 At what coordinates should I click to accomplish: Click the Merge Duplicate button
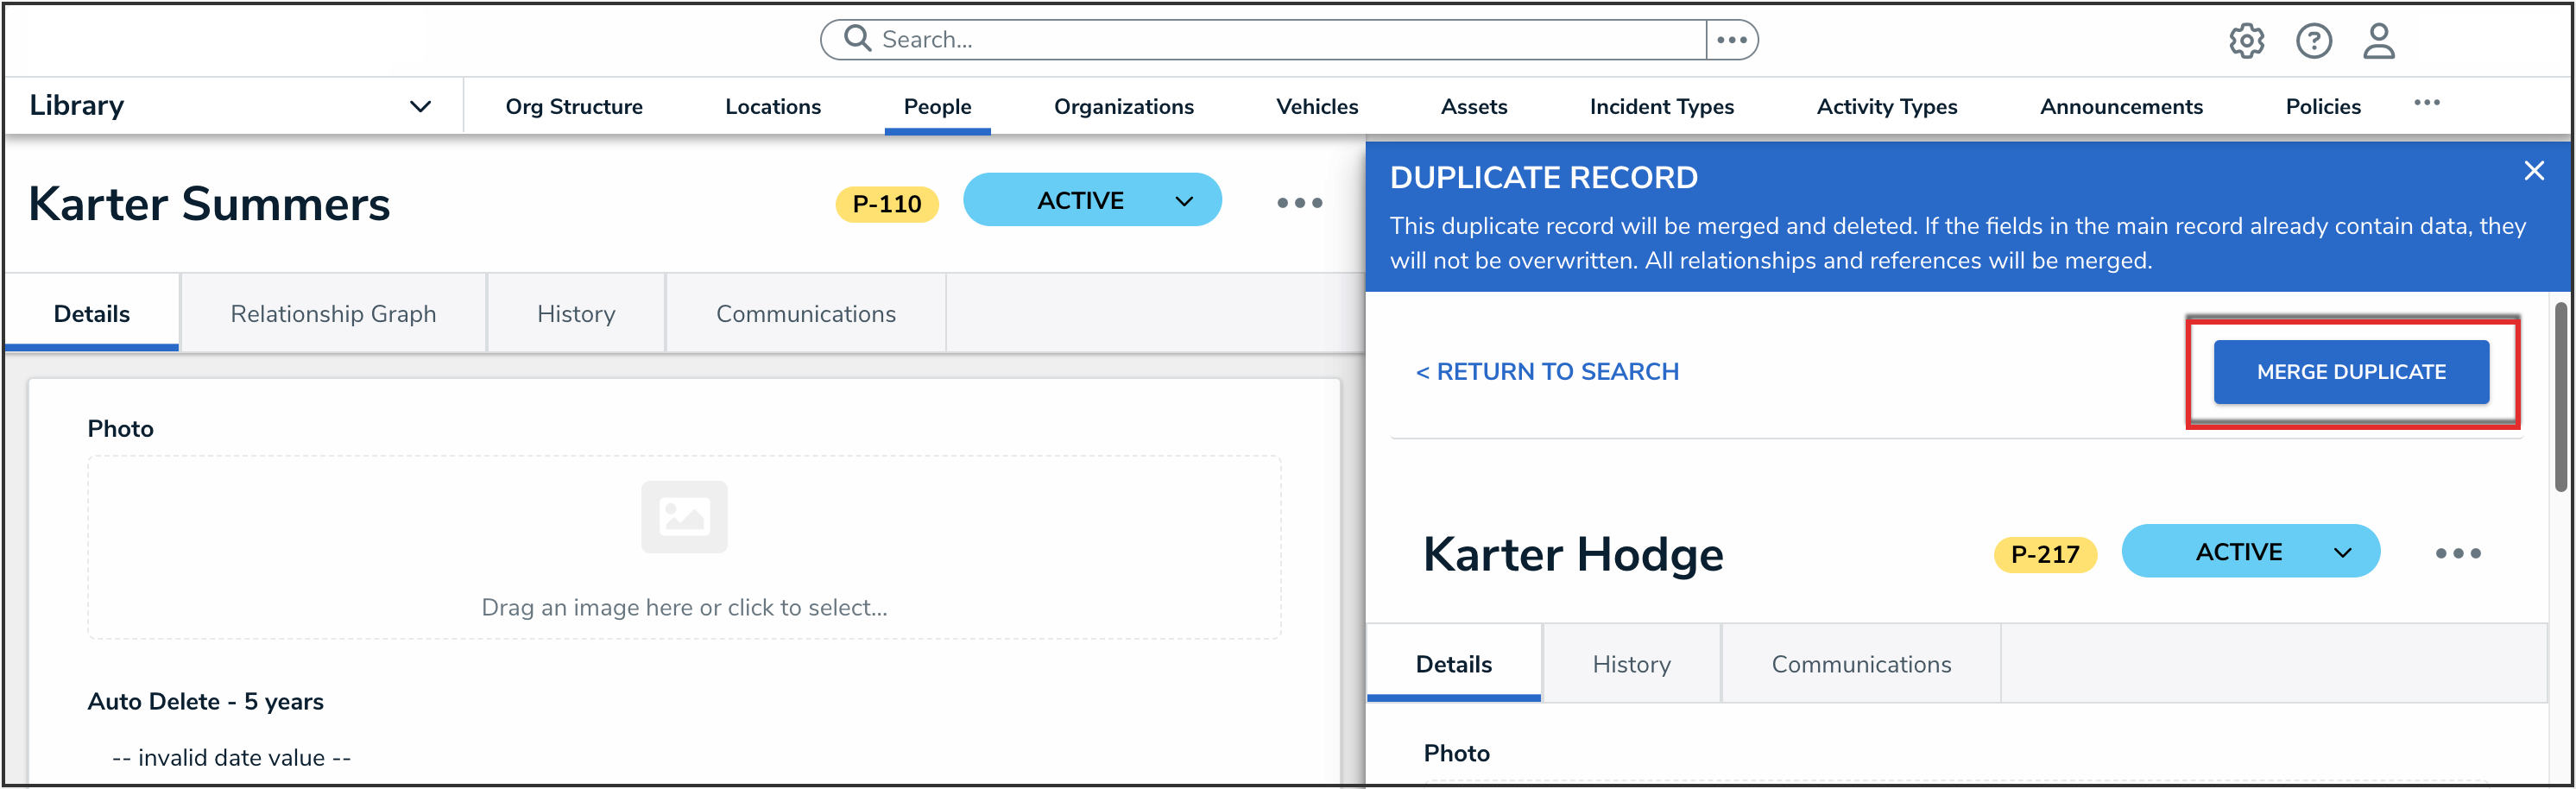(2350, 372)
